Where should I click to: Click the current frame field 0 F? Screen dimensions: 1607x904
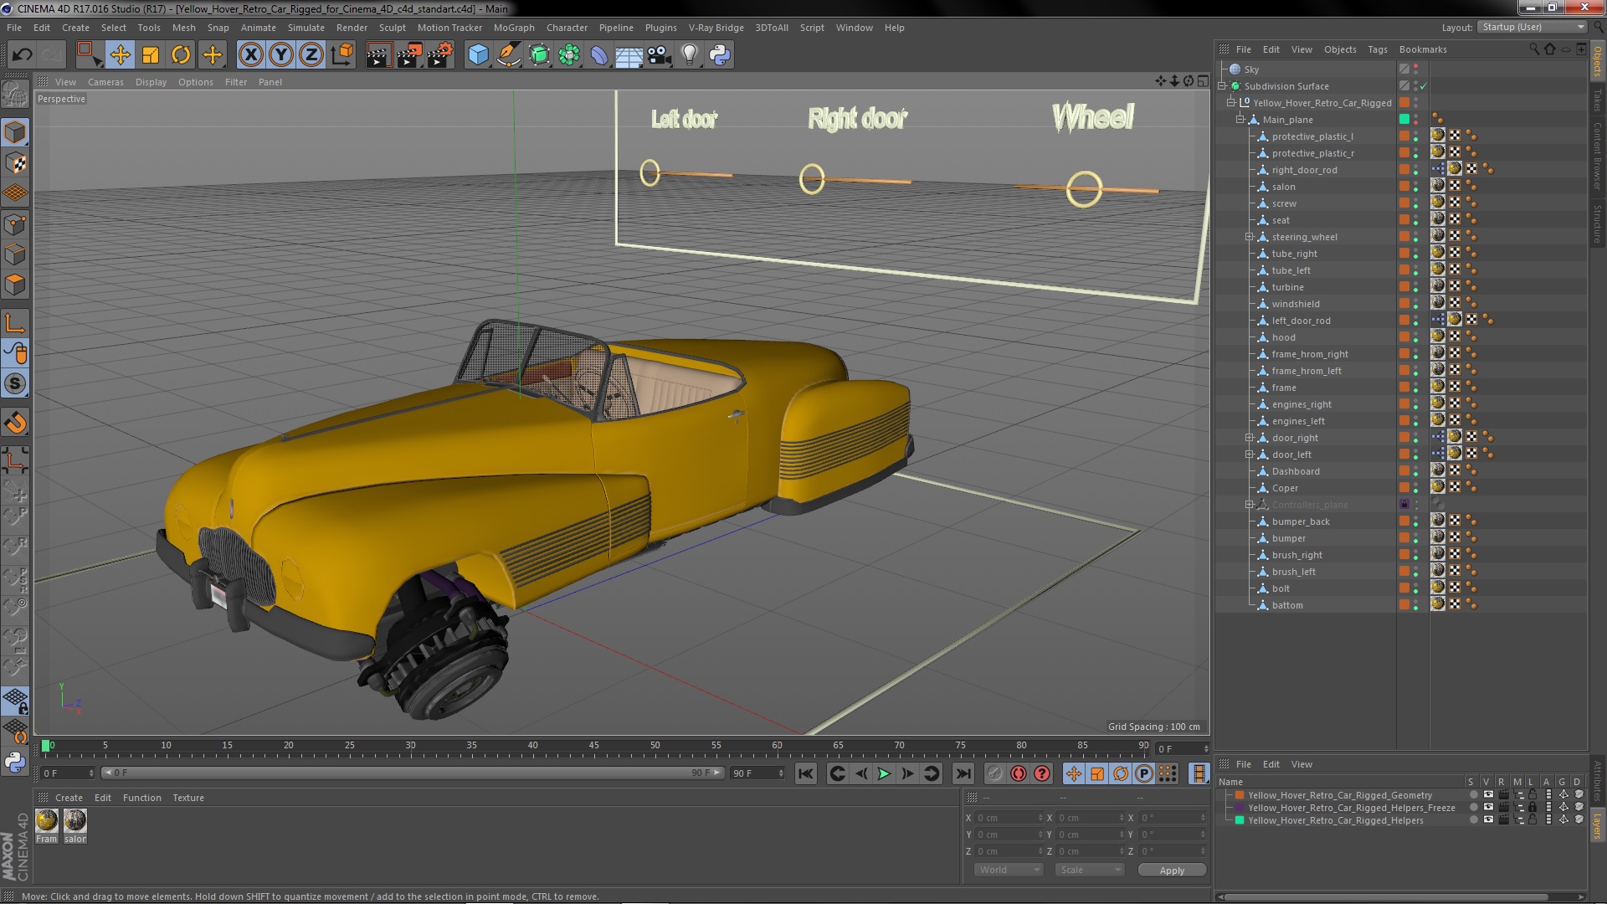(1182, 748)
